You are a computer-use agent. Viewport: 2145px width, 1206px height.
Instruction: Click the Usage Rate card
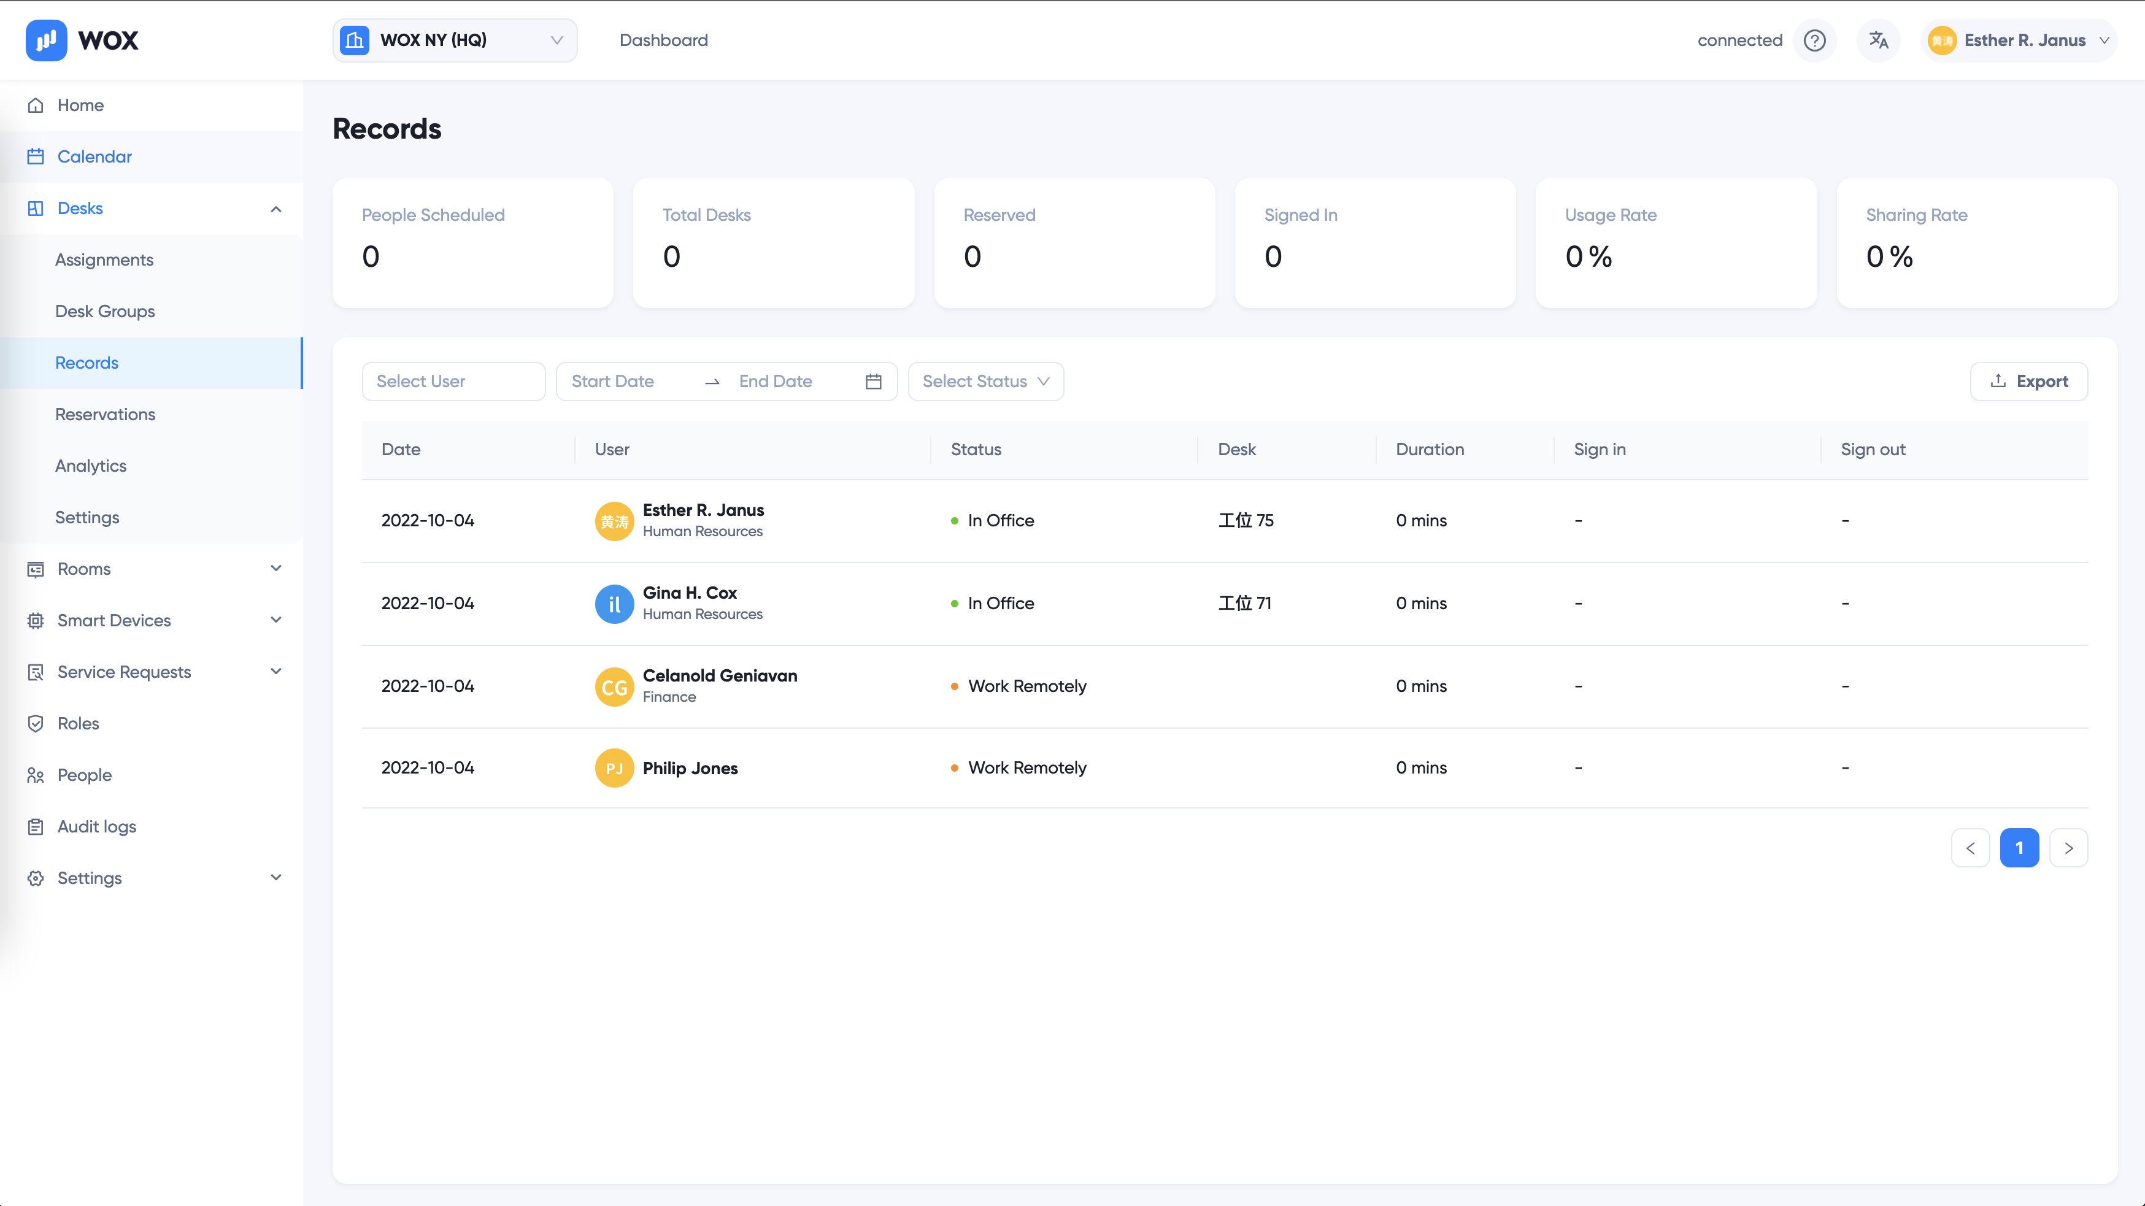pyautogui.click(x=1676, y=243)
